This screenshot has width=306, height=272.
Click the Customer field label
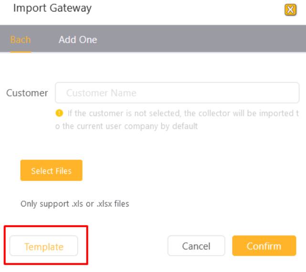(27, 93)
